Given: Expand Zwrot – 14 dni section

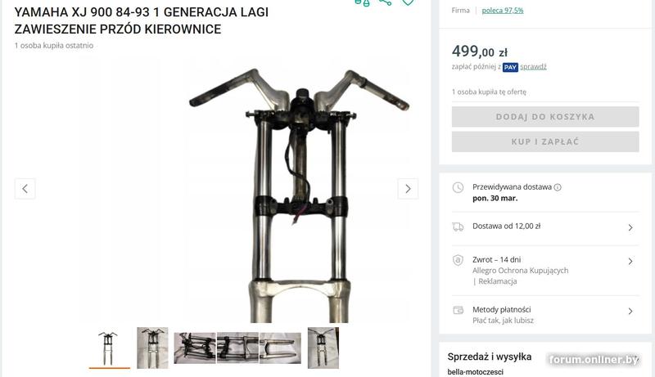Looking at the screenshot, I should click(545, 270).
